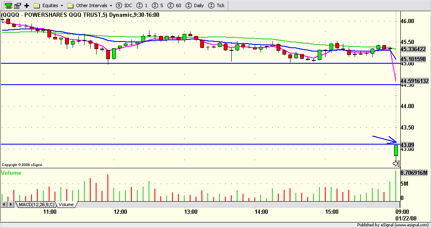
Task: Select the tallest green volume bar at 09:00
Action: click(396, 186)
